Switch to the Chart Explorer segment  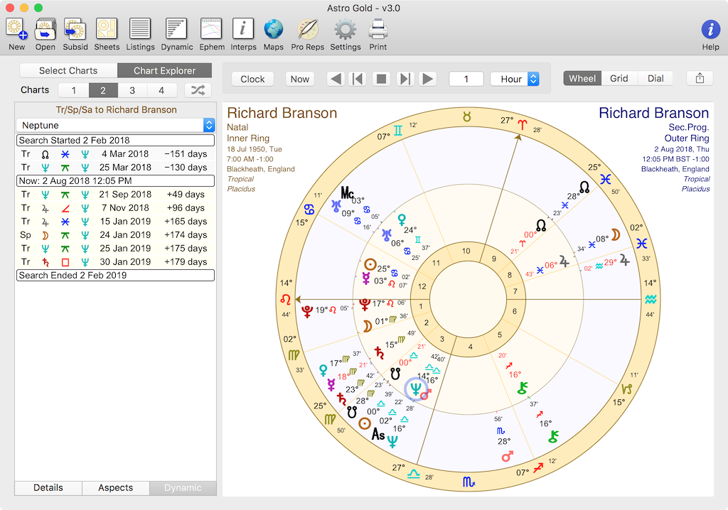point(164,70)
